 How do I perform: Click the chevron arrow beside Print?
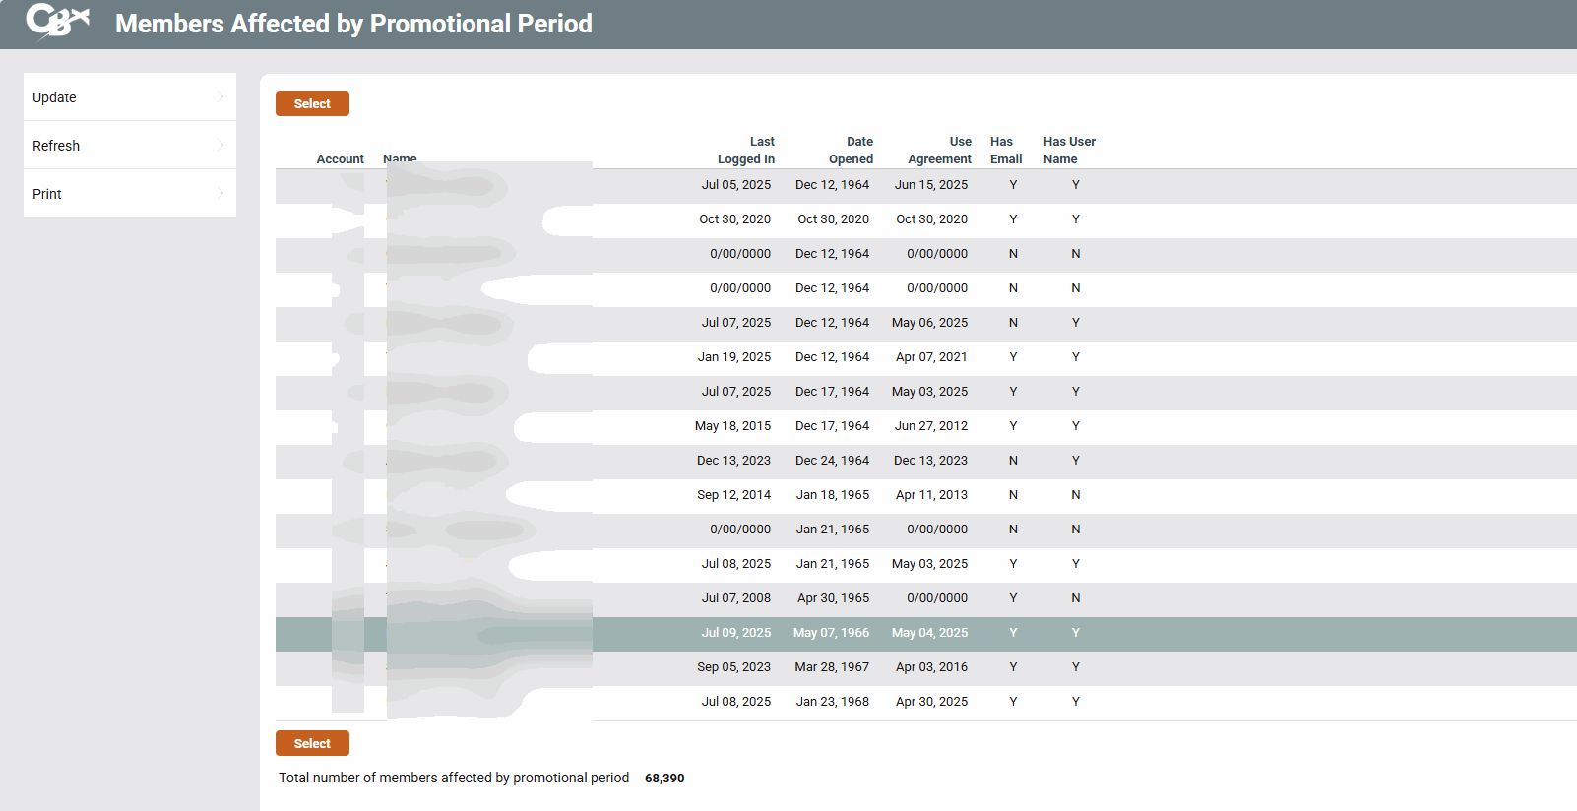pos(221,193)
